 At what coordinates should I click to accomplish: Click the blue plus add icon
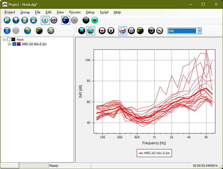(7, 31)
